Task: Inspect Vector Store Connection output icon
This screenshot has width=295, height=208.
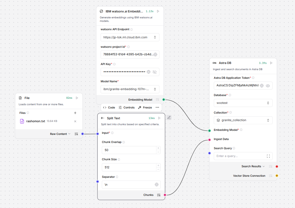Action: point(271,176)
